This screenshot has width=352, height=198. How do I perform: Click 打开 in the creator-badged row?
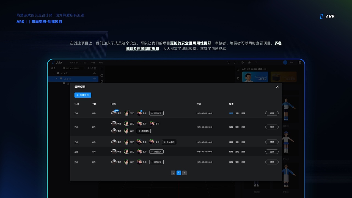click(272, 113)
